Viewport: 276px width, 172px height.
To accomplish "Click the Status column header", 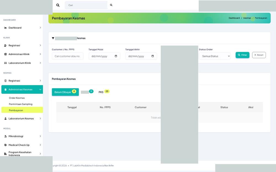I will tap(224, 107).
